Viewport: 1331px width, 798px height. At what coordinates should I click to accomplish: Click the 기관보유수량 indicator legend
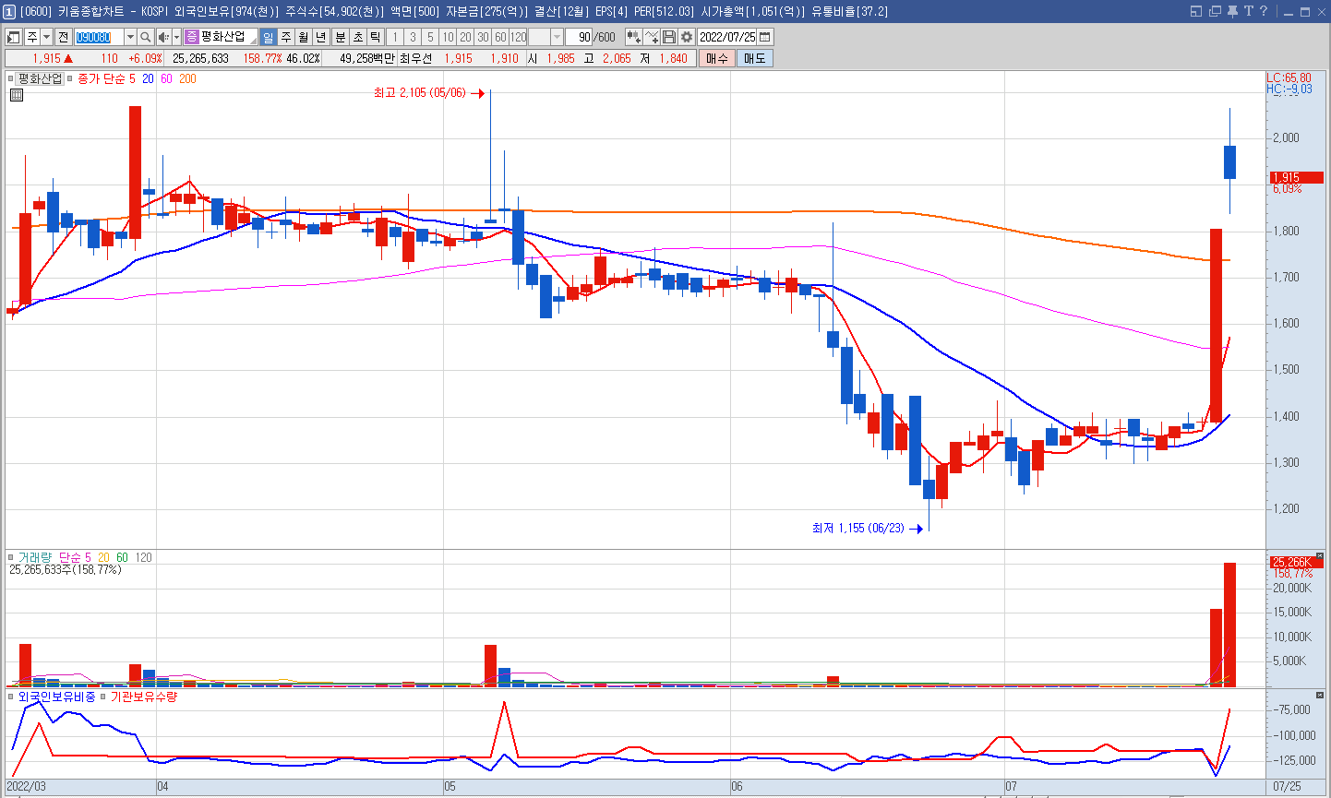coord(143,697)
